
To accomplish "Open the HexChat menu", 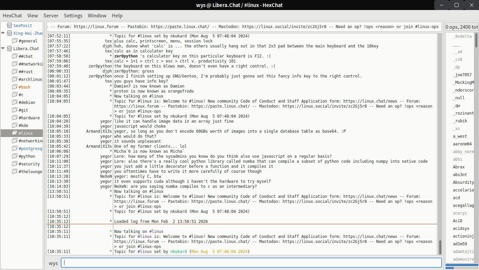I will 12,16.
